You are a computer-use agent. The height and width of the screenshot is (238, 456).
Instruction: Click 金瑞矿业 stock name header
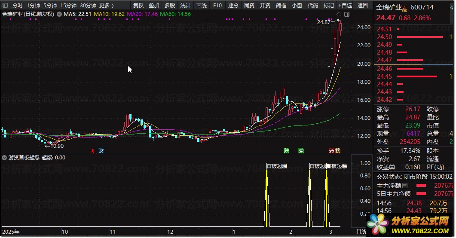389,7
